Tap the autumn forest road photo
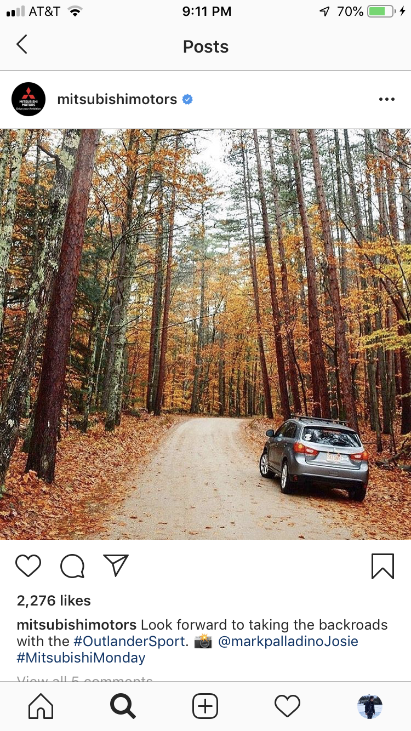 coord(206,334)
